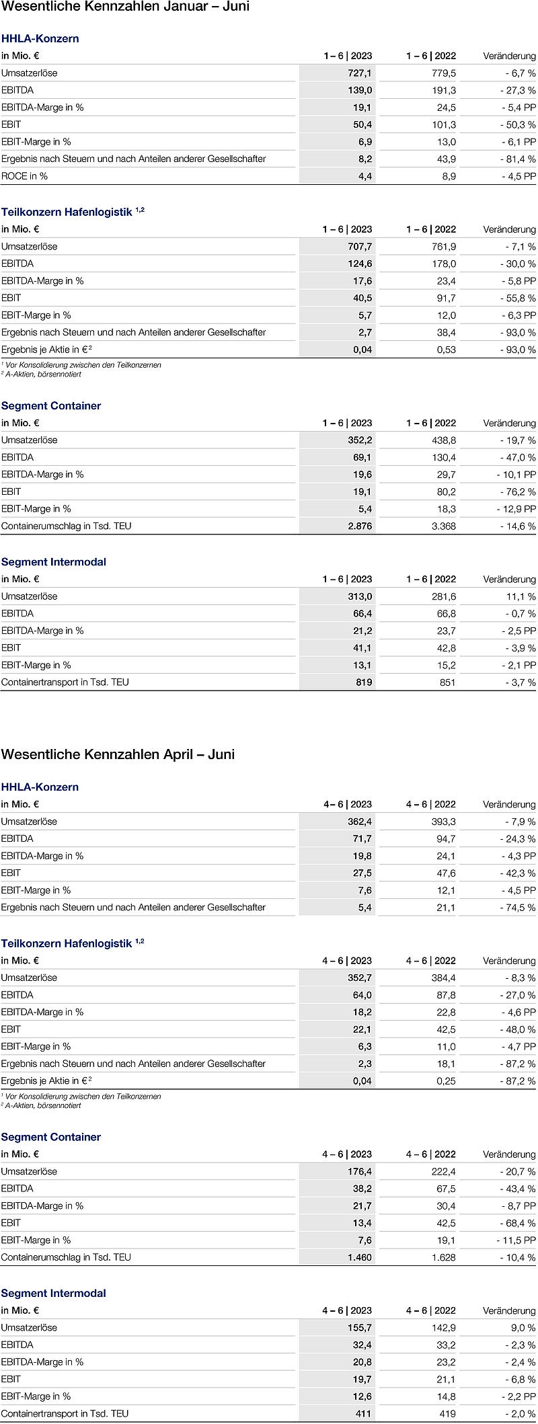Click the 'Wesentliche Kennzahlen Januar – Juni' heading
The height and width of the screenshot is (1424, 538).
[x=125, y=7]
